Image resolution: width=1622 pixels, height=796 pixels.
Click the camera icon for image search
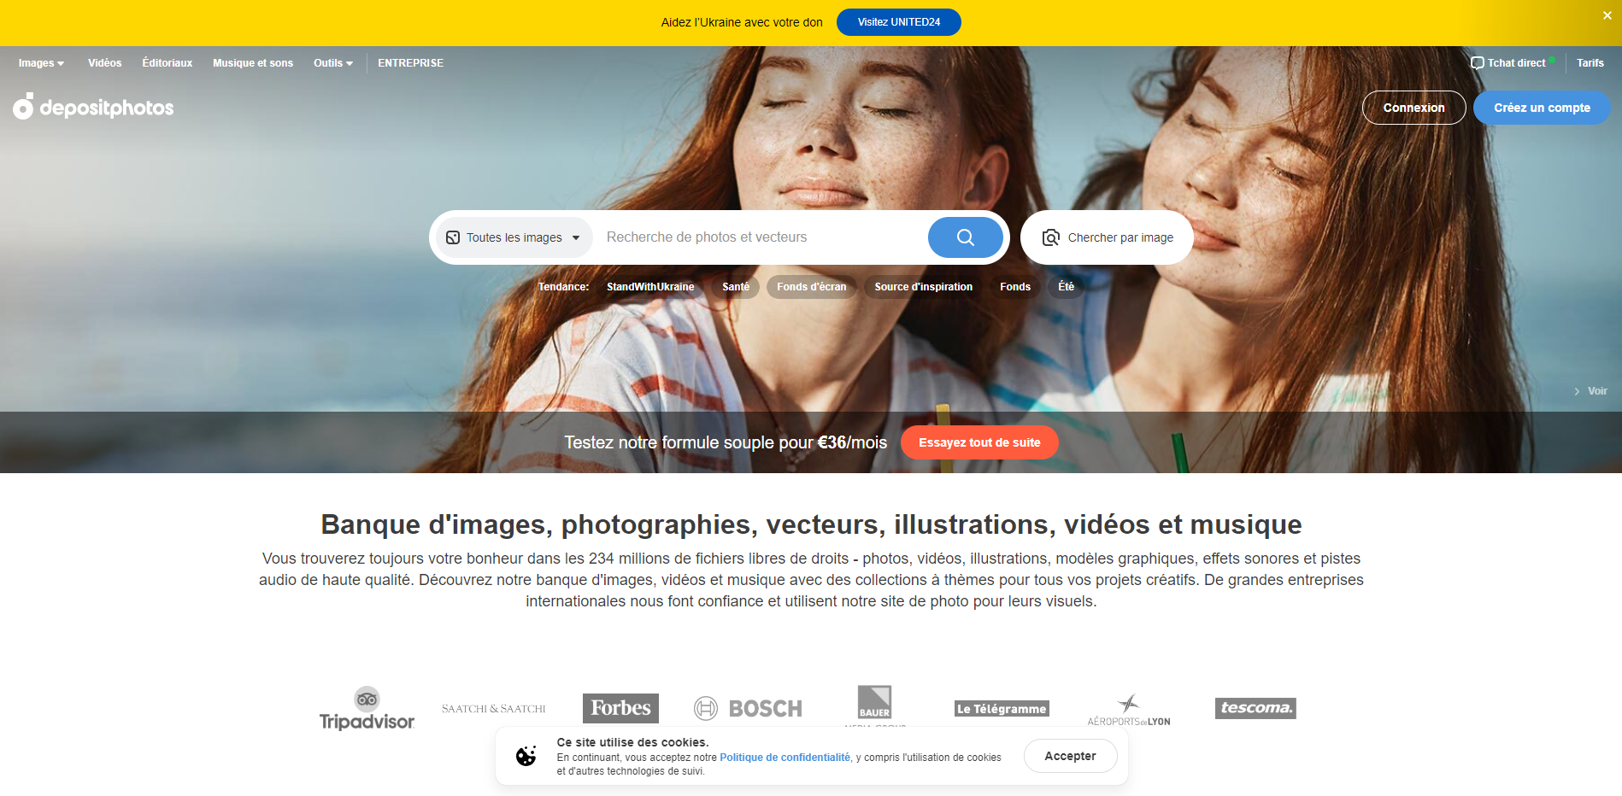click(x=1050, y=237)
